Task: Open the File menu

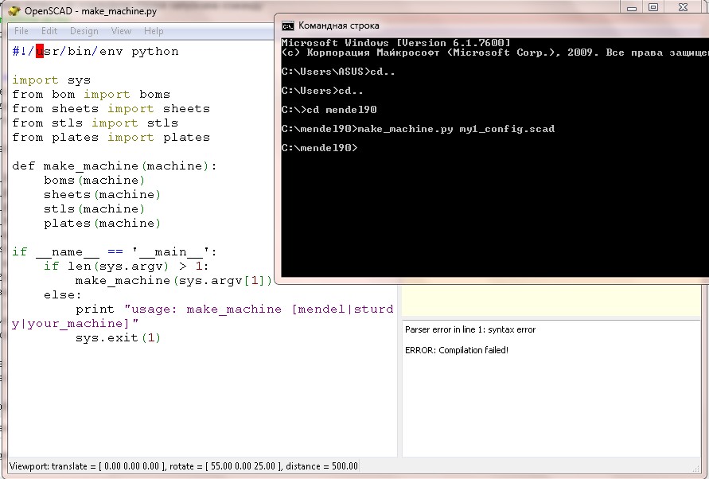Action: 21,31
